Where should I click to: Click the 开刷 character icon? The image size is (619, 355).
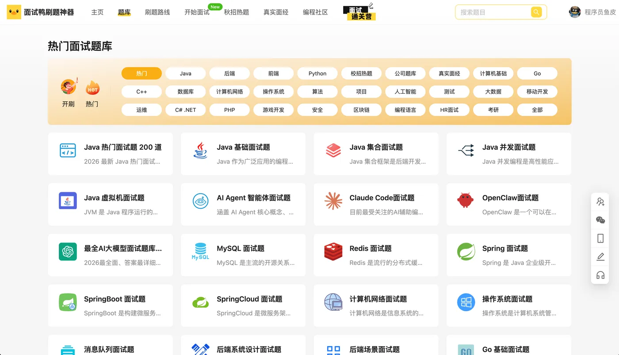click(x=69, y=87)
